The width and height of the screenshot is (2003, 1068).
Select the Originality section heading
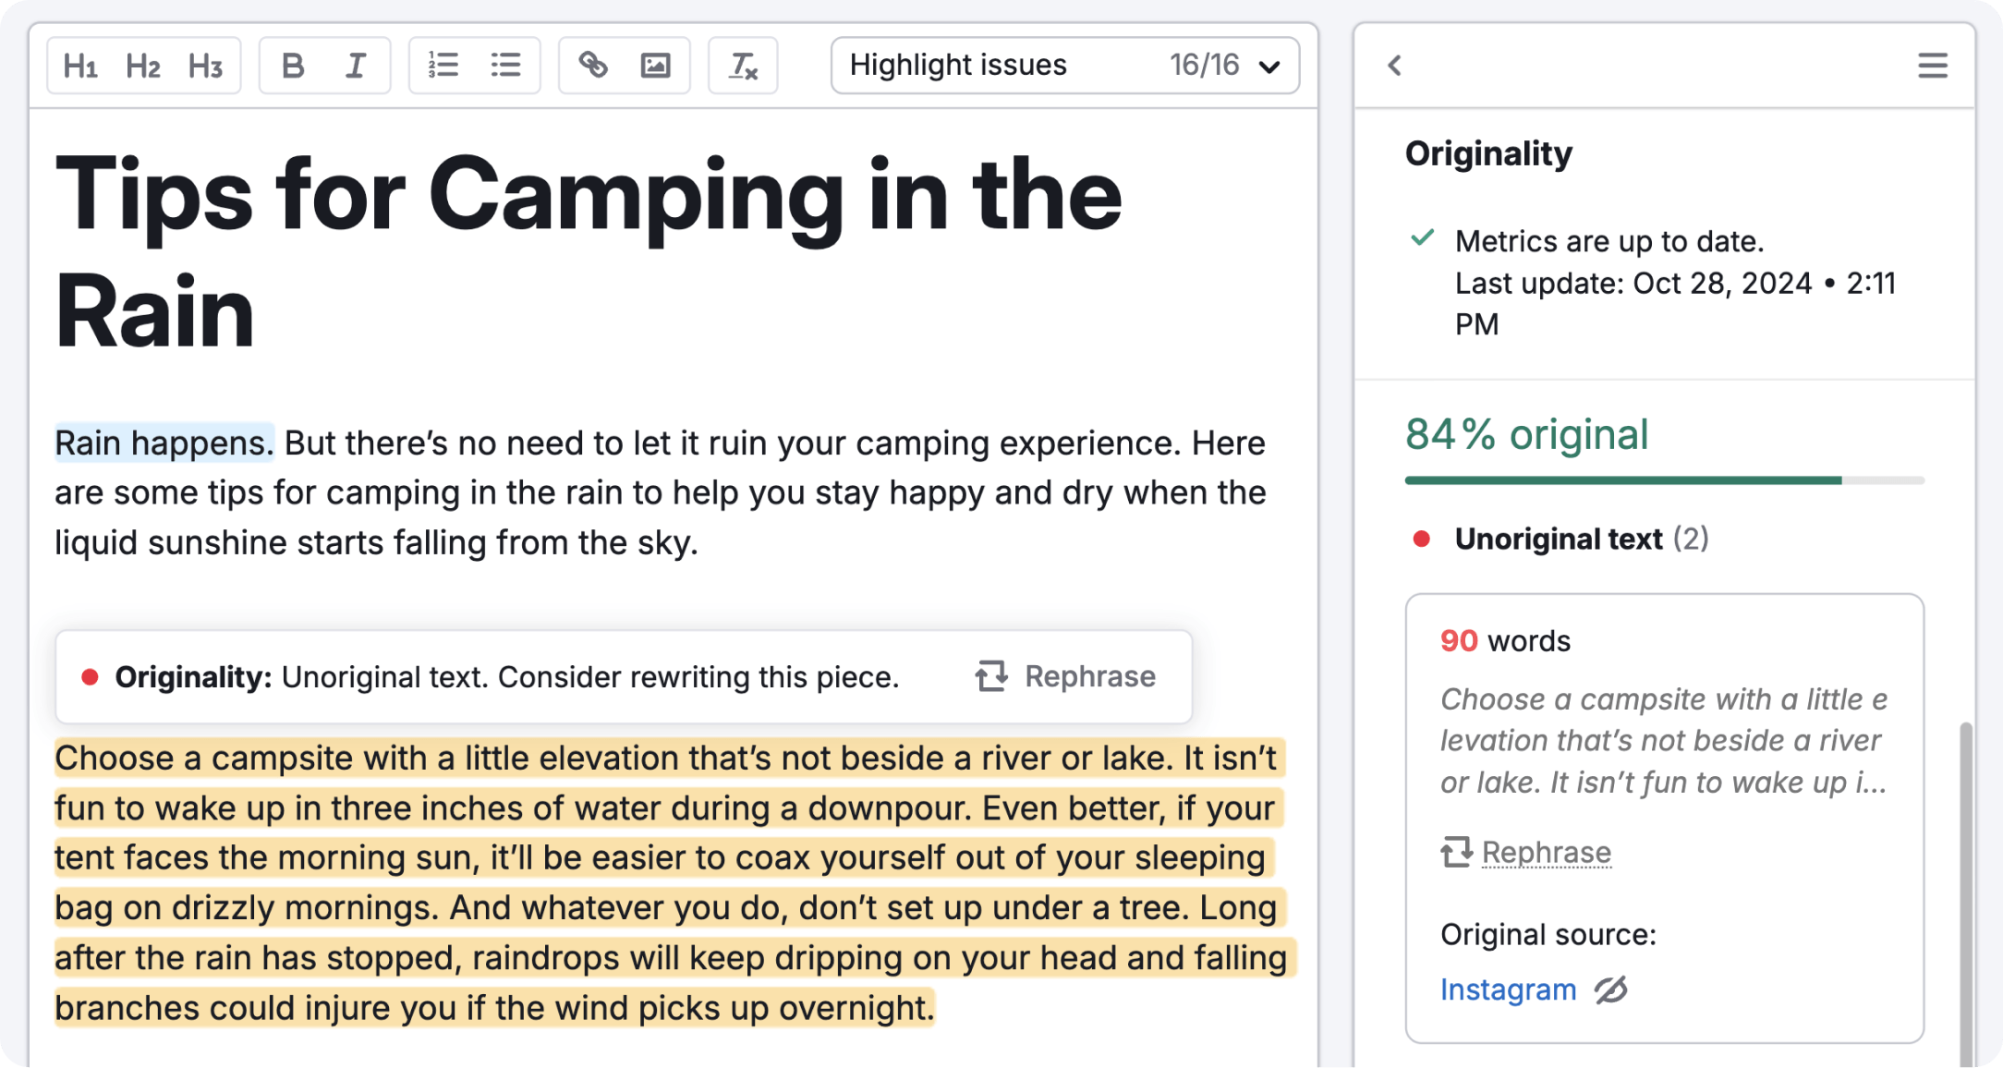(x=1488, y=153)
